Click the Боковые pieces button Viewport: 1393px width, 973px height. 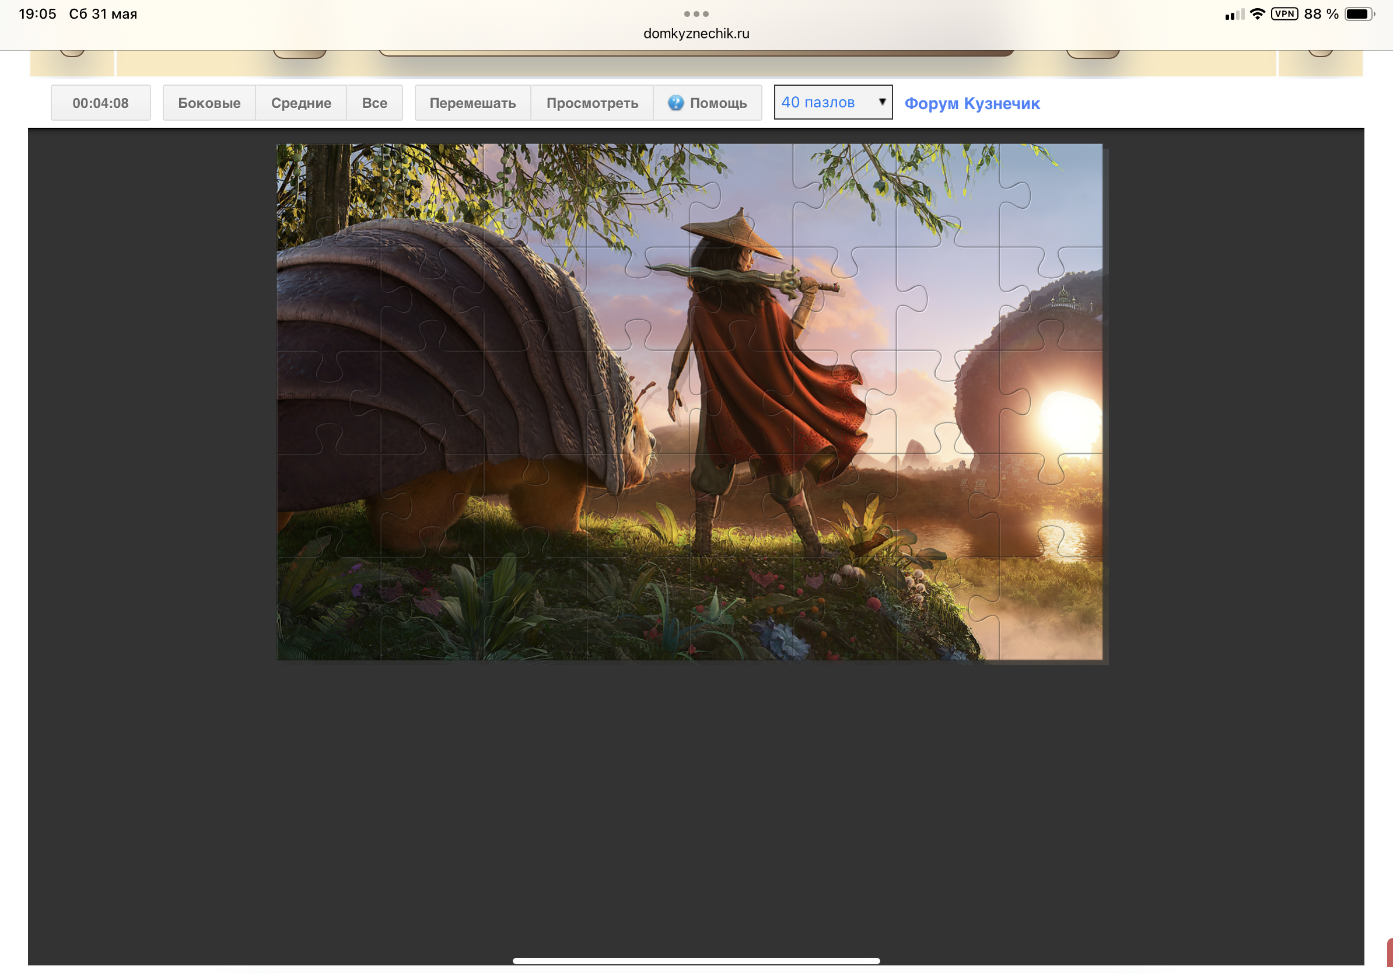pyautogui.click(x=209, y=103)
